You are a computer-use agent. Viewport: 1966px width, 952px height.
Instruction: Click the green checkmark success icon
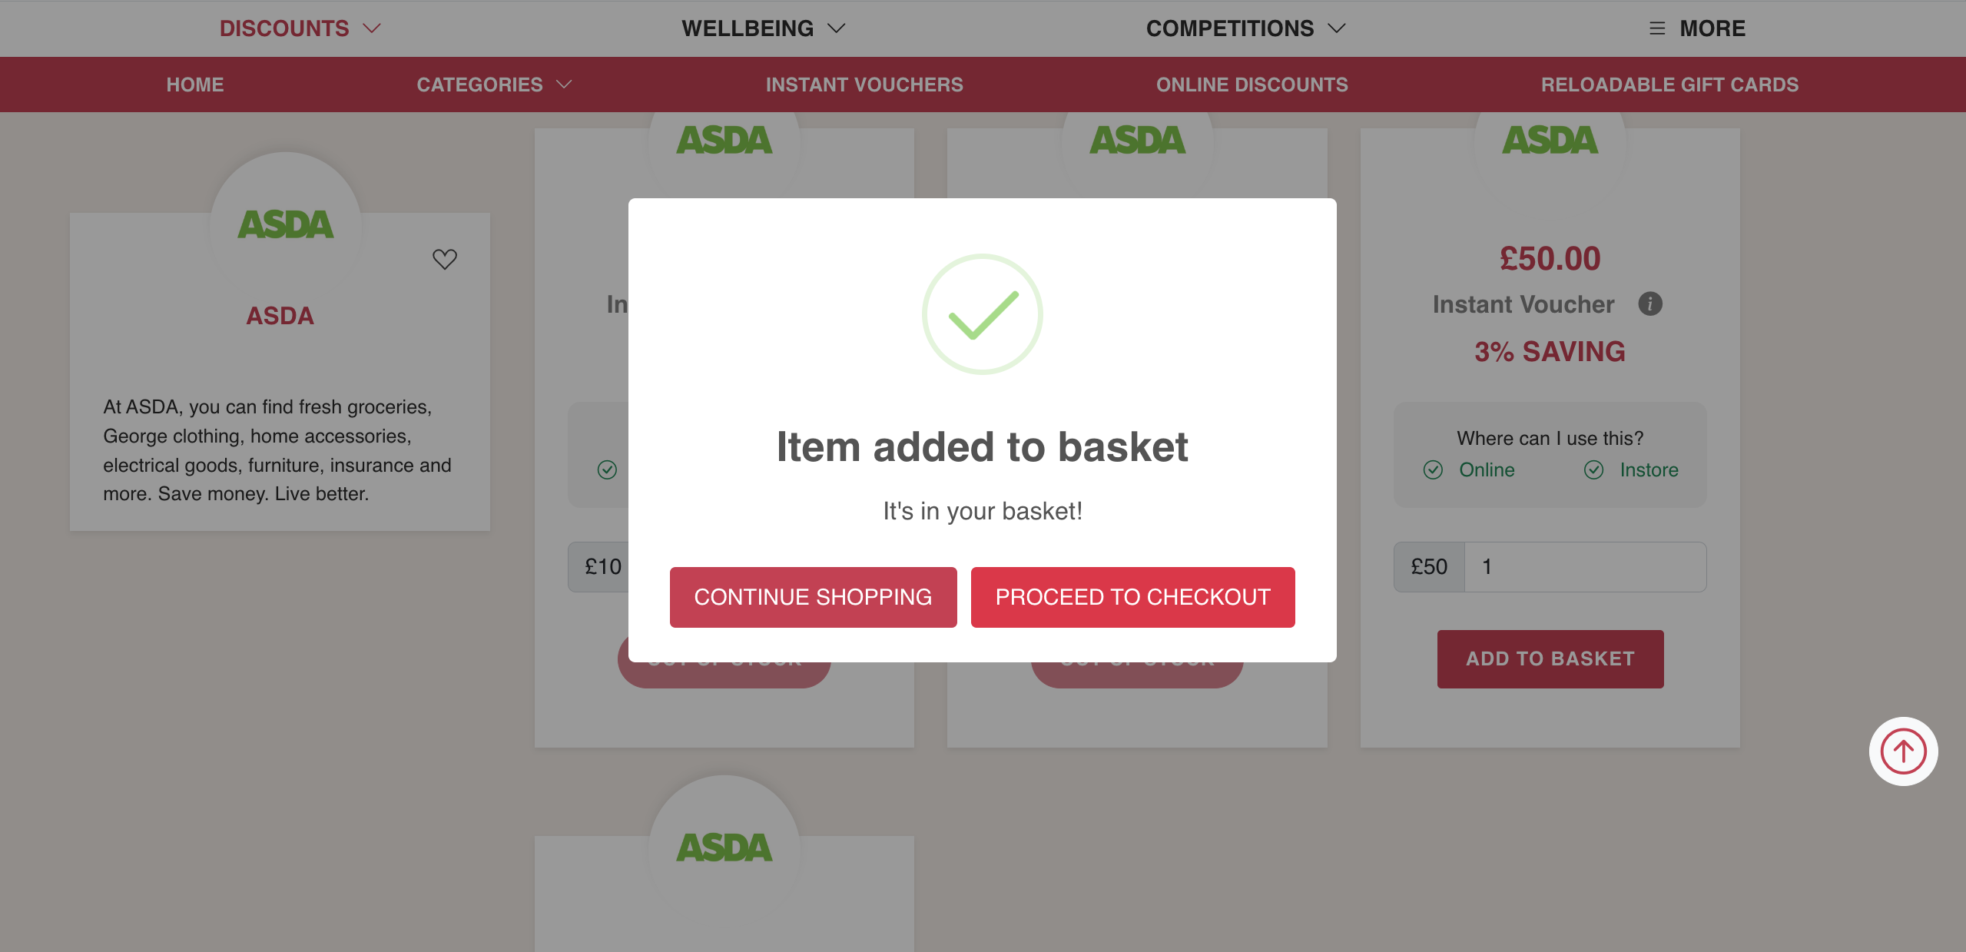[x=982, y=314]
